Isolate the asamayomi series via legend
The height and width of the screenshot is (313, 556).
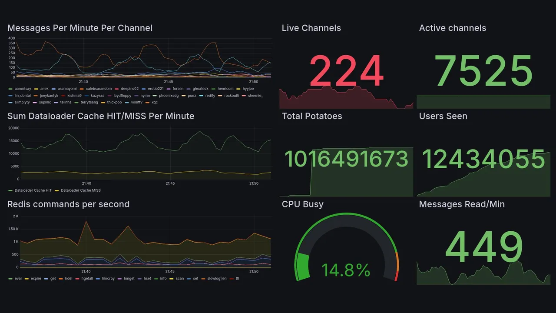click(x=67, y=89)
